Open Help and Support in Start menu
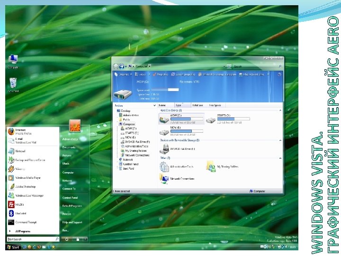The image size is (341, 256). tap(72, 222)
